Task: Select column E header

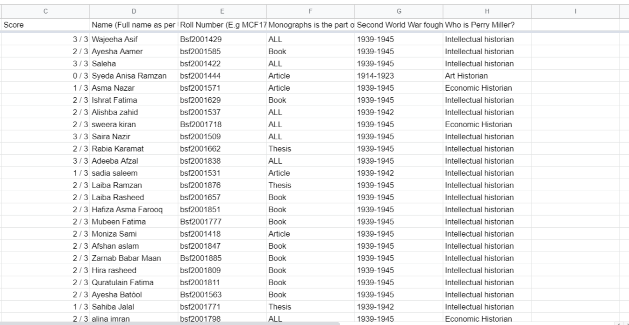Action: [222, 11]
